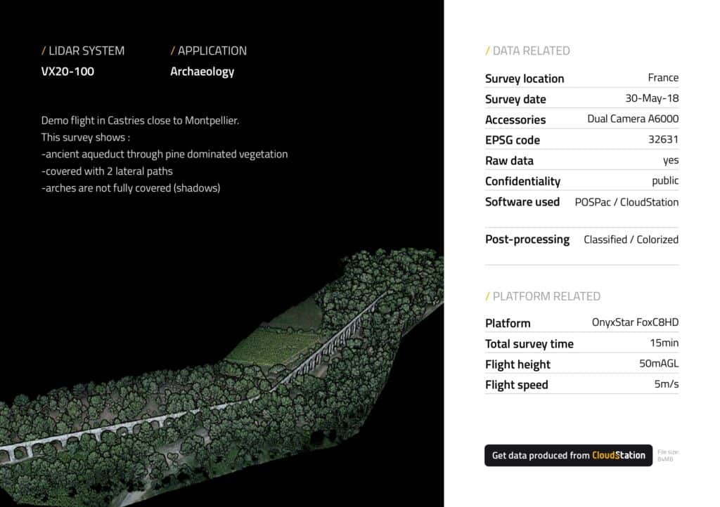The image size is (720, 507).
Task: Click the orange slash icon beside DATA RELATED
Action: click(487, 51)
